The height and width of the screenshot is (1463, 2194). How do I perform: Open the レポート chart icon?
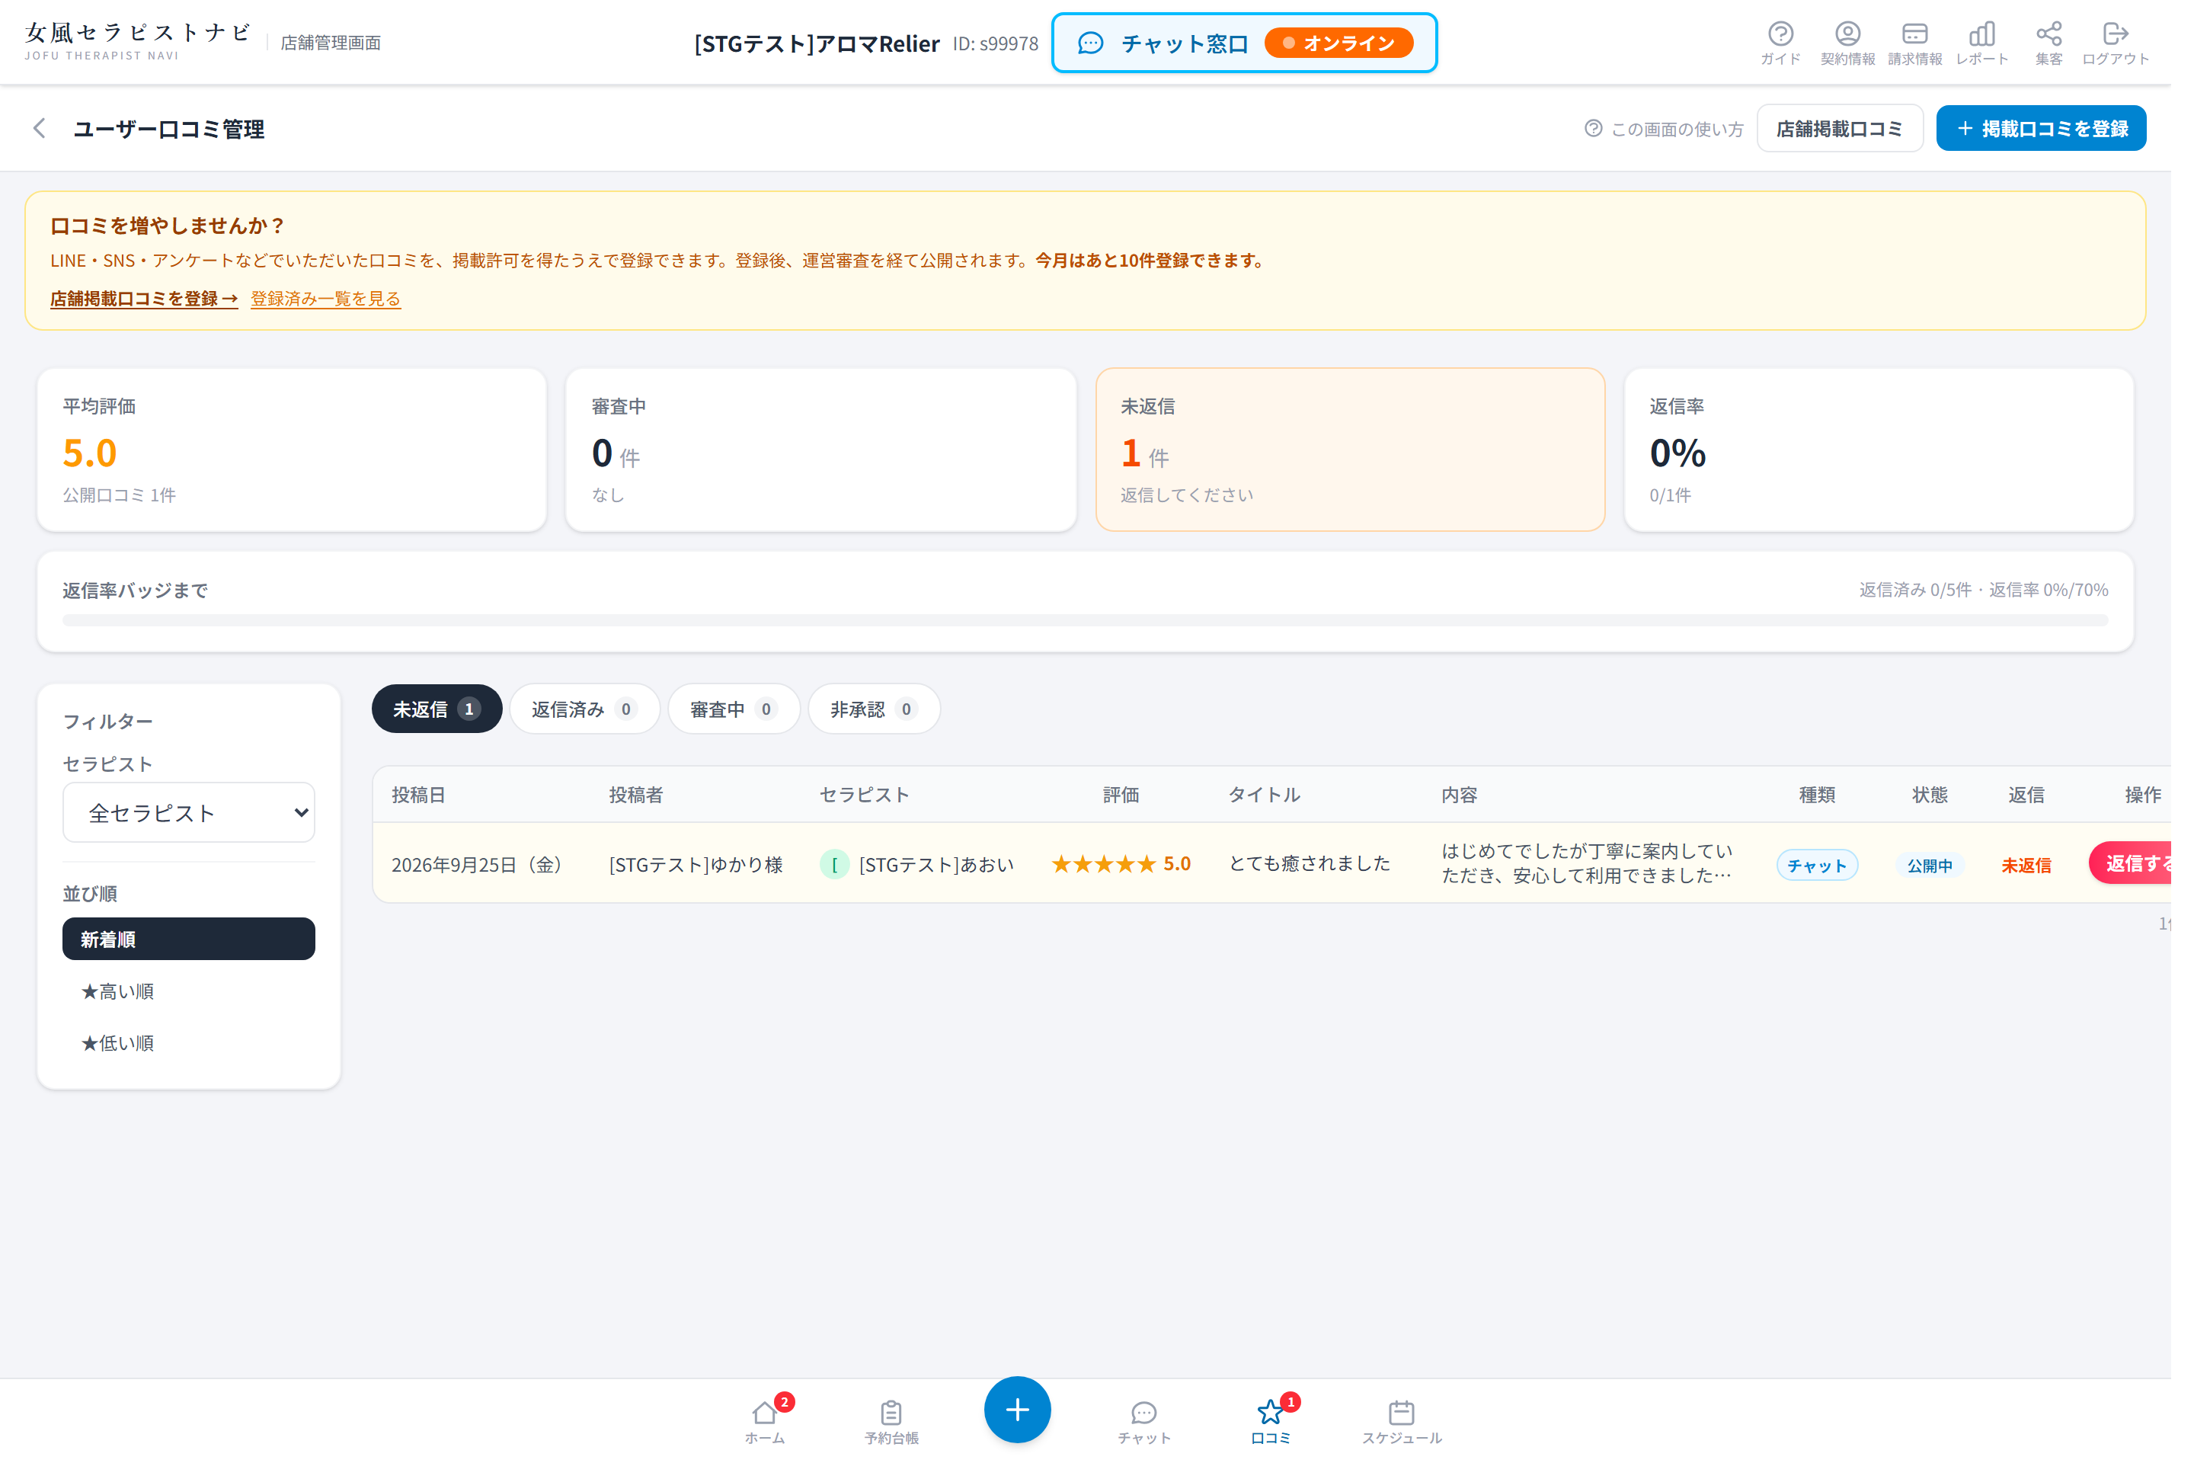tap(2002, 43)
